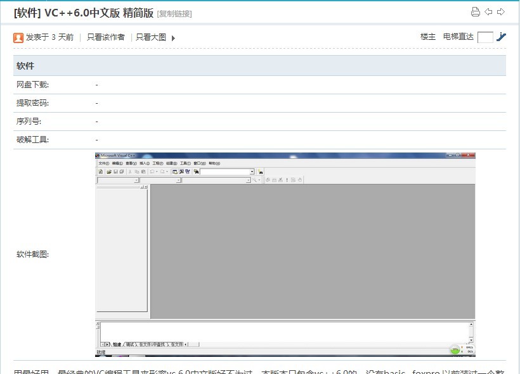Screen dimensions: 520x374
Task: Open the Visual C++ software screenshot image
Action: click(285, 254)
